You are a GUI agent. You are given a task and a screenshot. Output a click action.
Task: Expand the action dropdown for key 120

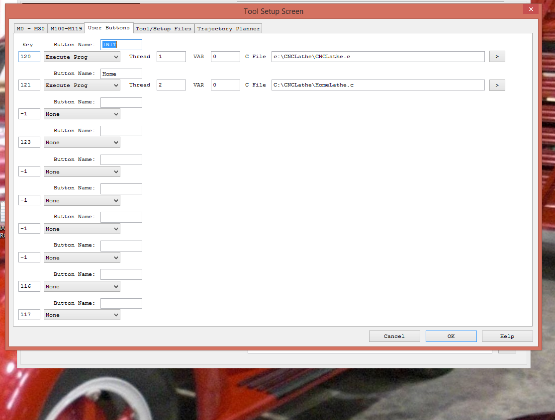tap(82, 57)
